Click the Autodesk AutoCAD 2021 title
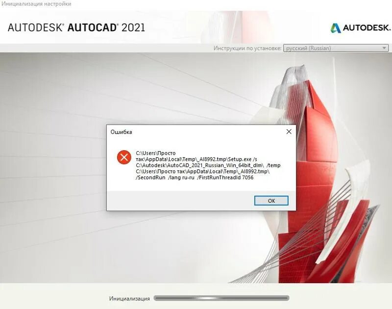 76,27
